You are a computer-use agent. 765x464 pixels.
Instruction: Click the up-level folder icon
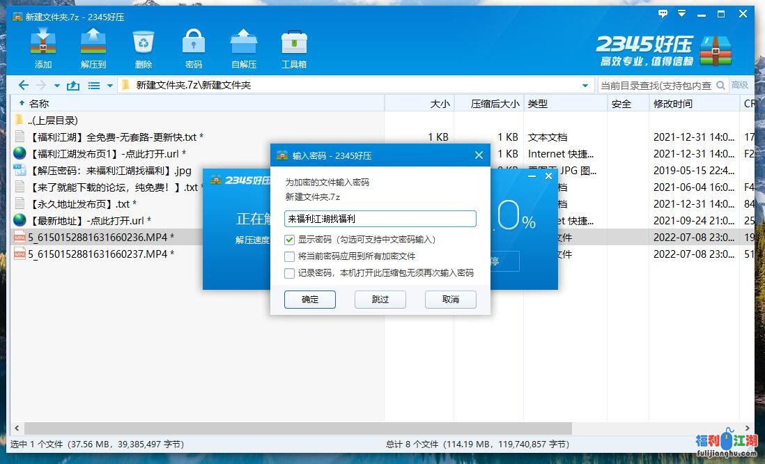75,84
